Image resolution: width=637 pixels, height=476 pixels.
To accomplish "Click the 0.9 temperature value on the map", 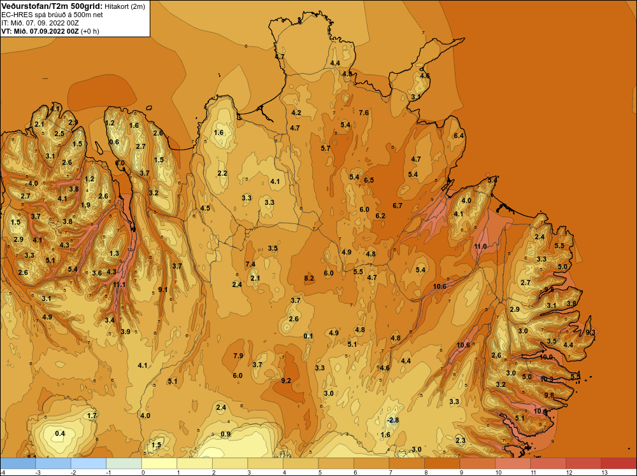I will 225,434.
